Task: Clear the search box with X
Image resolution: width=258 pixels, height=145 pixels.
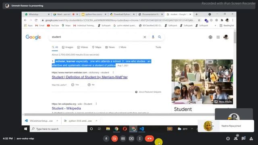Action: pos(145,37)
